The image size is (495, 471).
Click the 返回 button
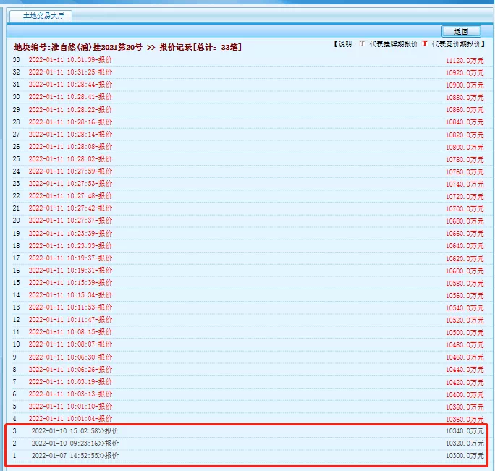(x=461, y=31)
